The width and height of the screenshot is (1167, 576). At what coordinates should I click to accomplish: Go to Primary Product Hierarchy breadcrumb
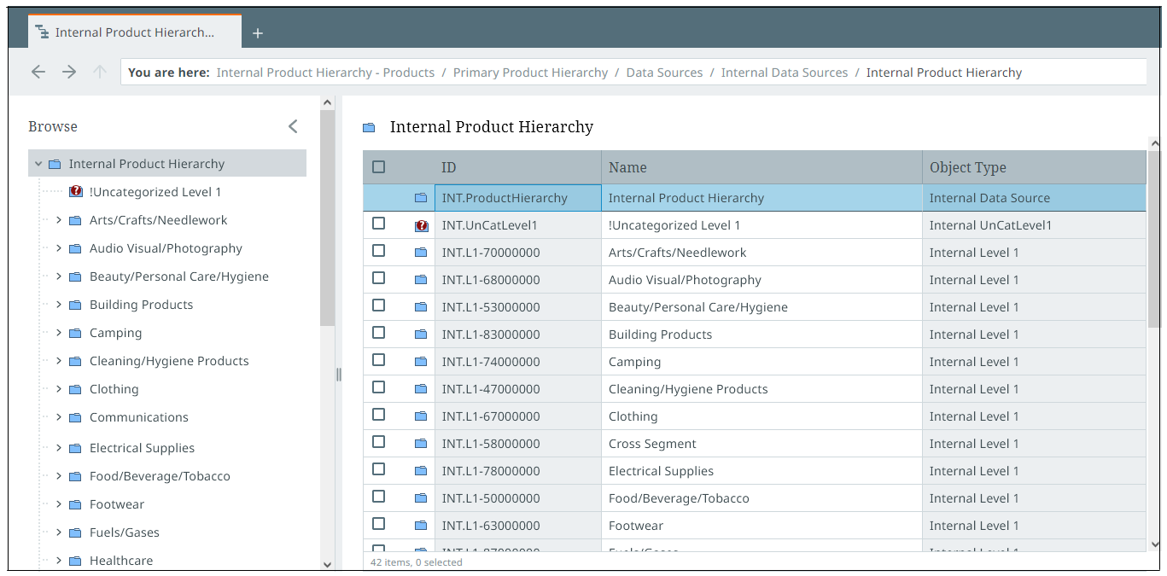[x=530, y=73]
